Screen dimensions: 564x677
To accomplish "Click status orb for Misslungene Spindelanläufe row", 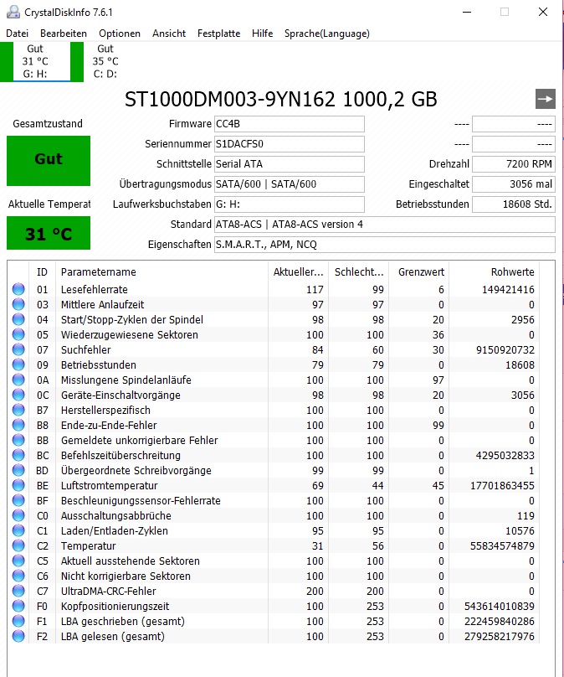I will (x=18, y=380).
